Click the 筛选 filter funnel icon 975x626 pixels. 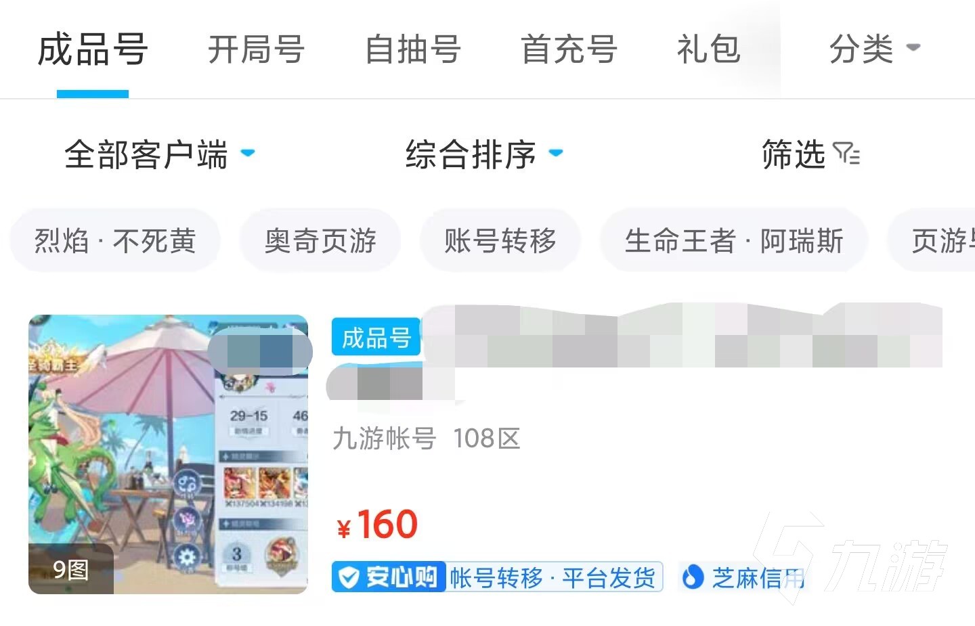tap(846, 154)
